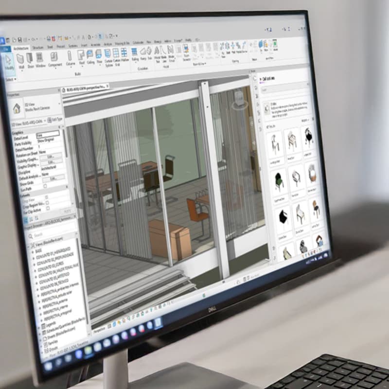Select the Window tool

coord(40,60)
